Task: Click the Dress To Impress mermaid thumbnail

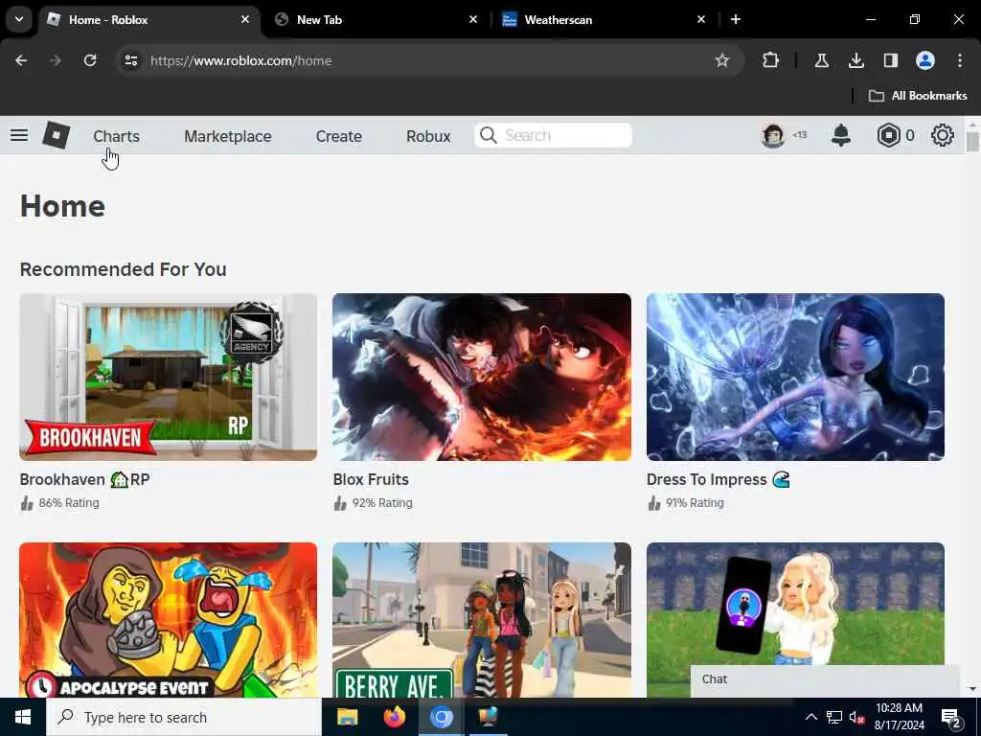Action: (795, 377)
